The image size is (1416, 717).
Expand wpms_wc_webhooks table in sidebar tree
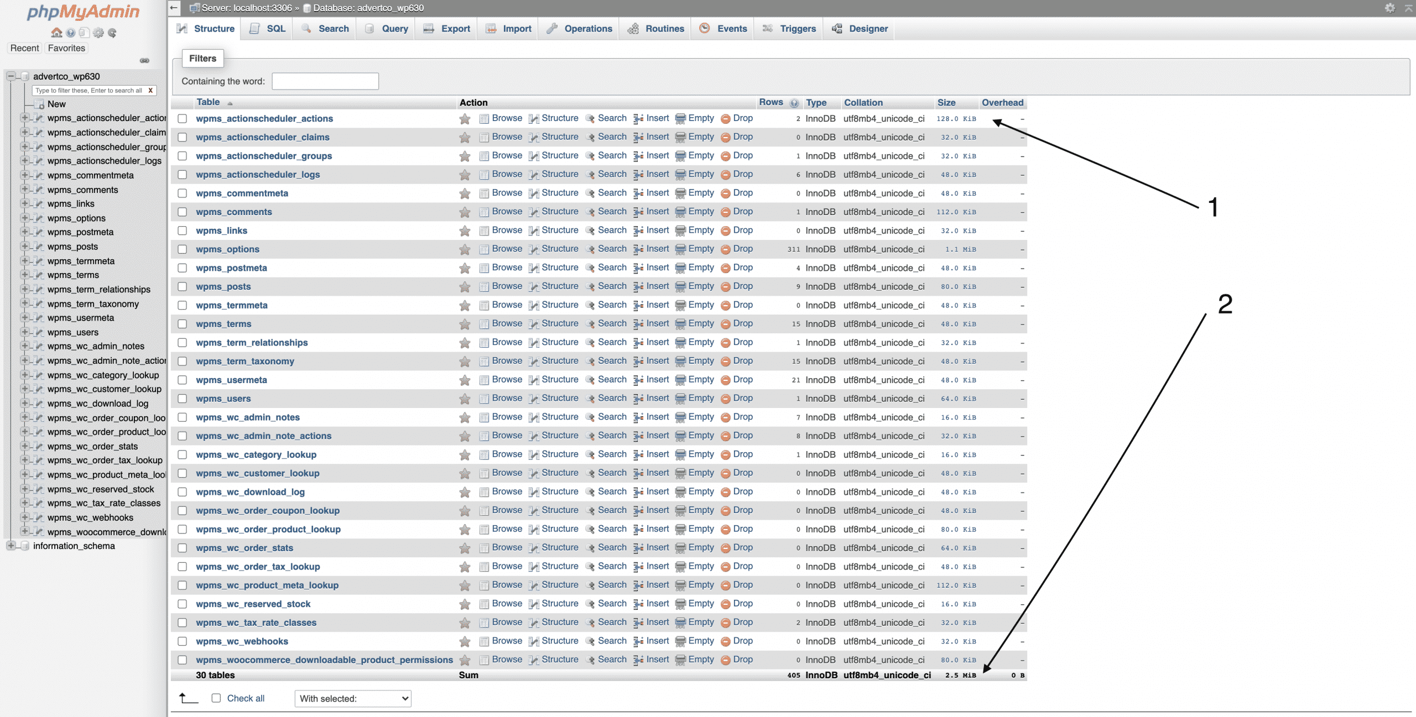[24, 517]
